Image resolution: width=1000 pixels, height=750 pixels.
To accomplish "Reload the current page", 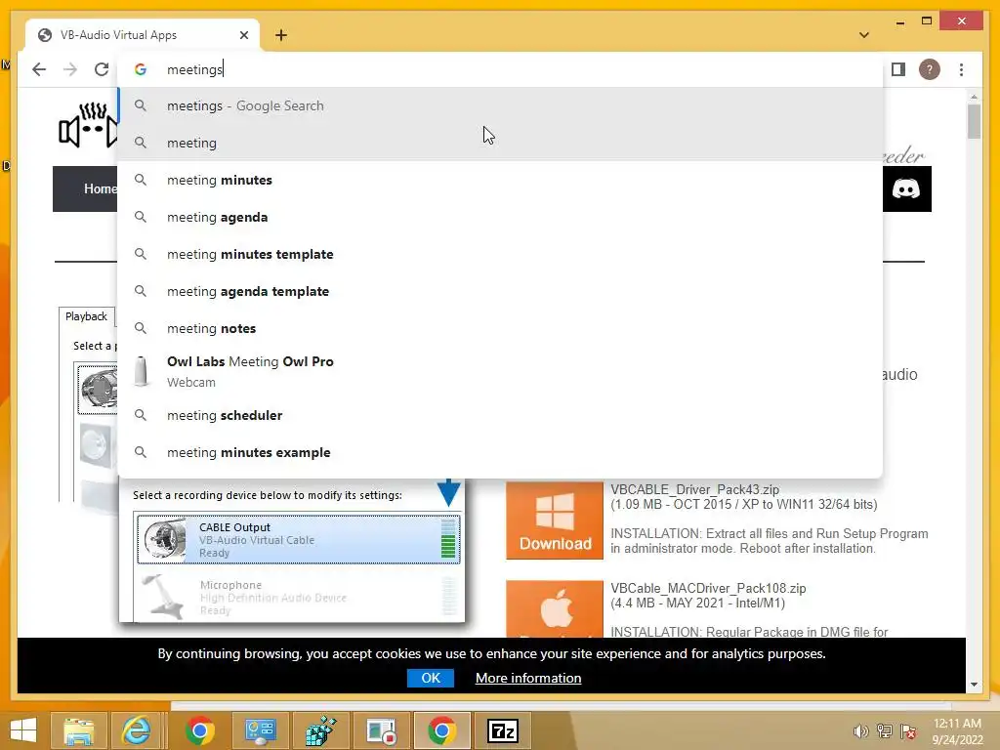I will click(x=102, y=69).
